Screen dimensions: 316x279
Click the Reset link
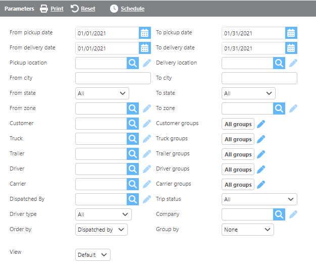[x=83, y=9]
